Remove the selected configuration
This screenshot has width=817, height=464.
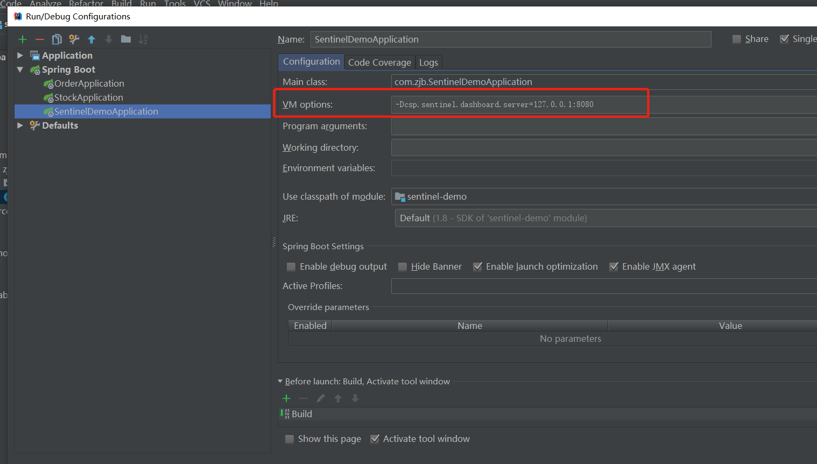pos(39,39)
